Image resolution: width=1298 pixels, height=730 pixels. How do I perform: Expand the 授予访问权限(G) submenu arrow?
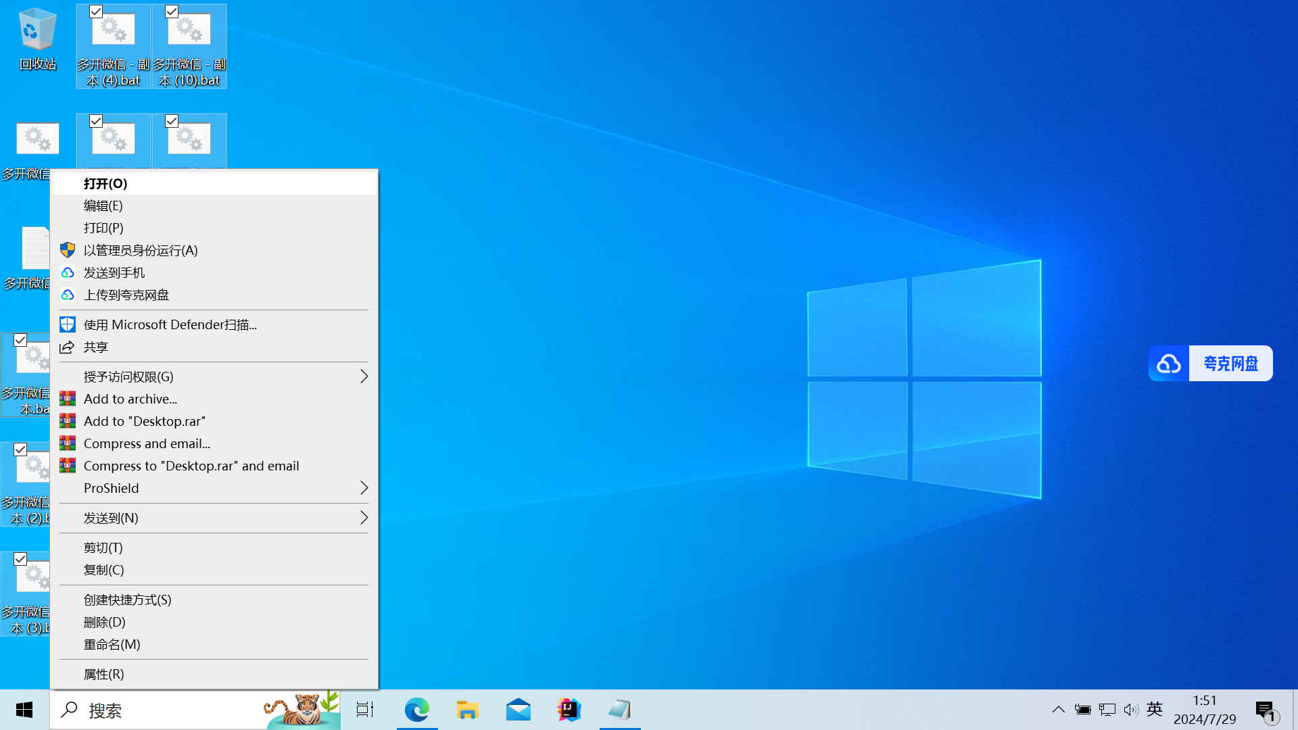tap(364, 376)
